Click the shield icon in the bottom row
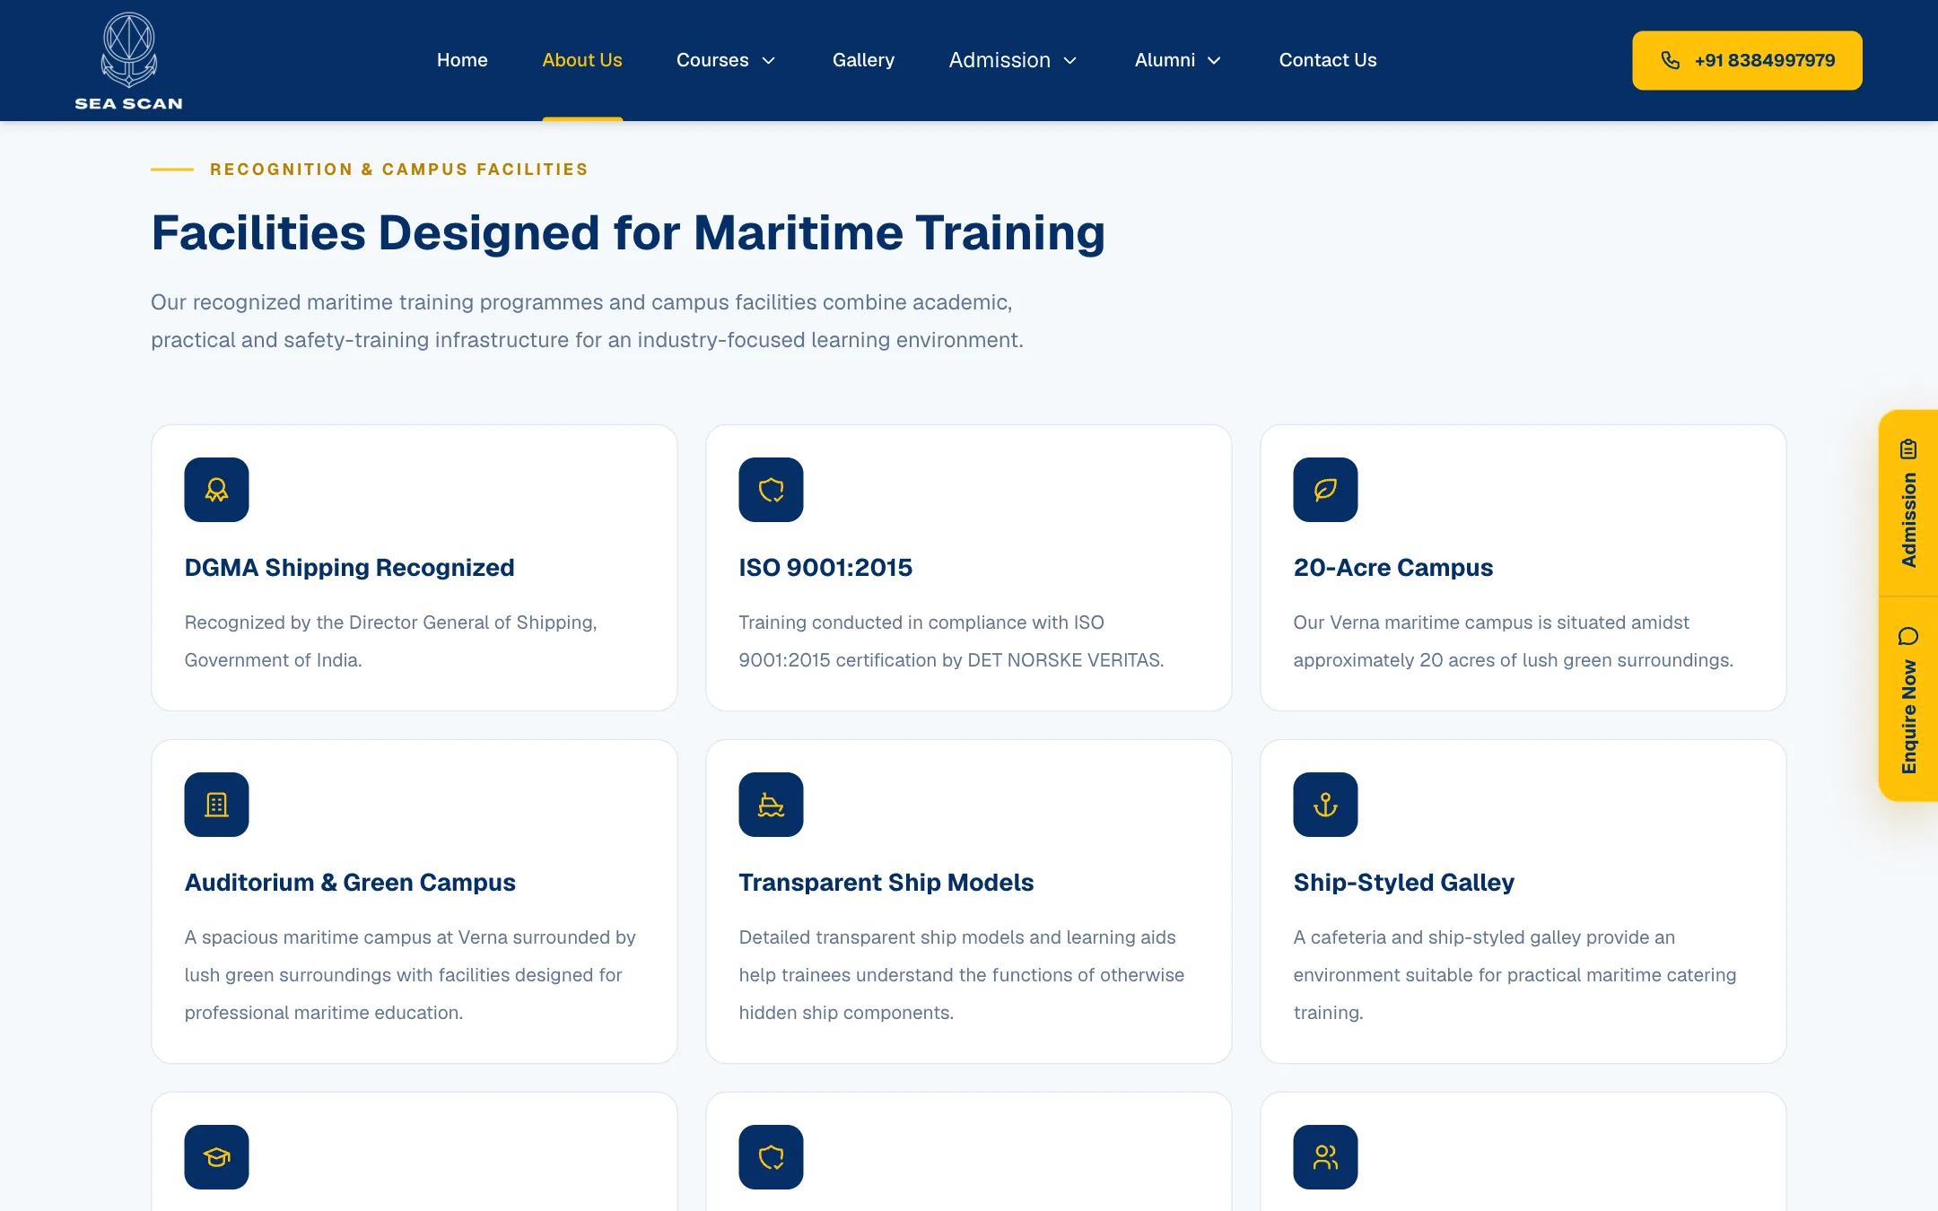1938x1211 pixels. point(771,1157)
